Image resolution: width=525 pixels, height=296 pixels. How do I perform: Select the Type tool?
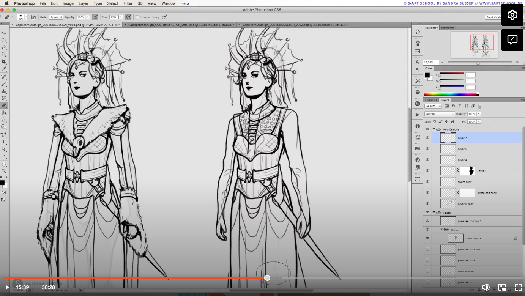(x=4, y=142)
